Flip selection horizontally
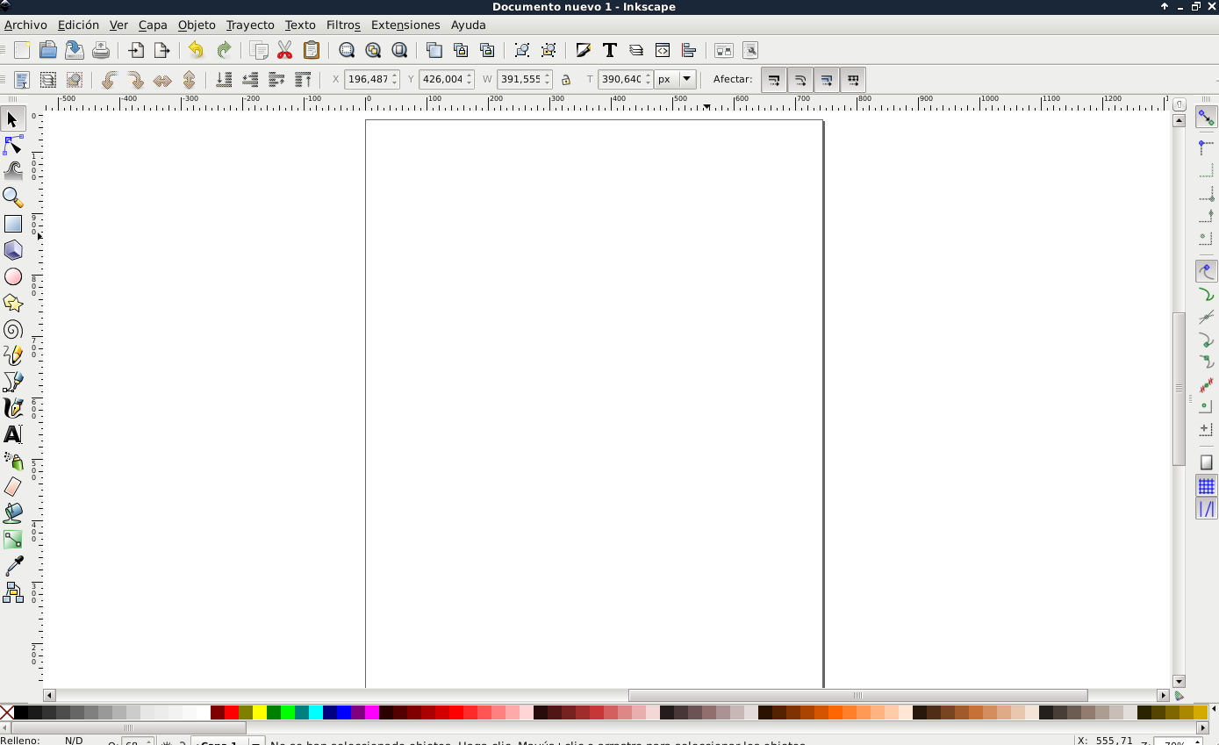The height and width of the screenshot is (745, 1219). point(162,80)
